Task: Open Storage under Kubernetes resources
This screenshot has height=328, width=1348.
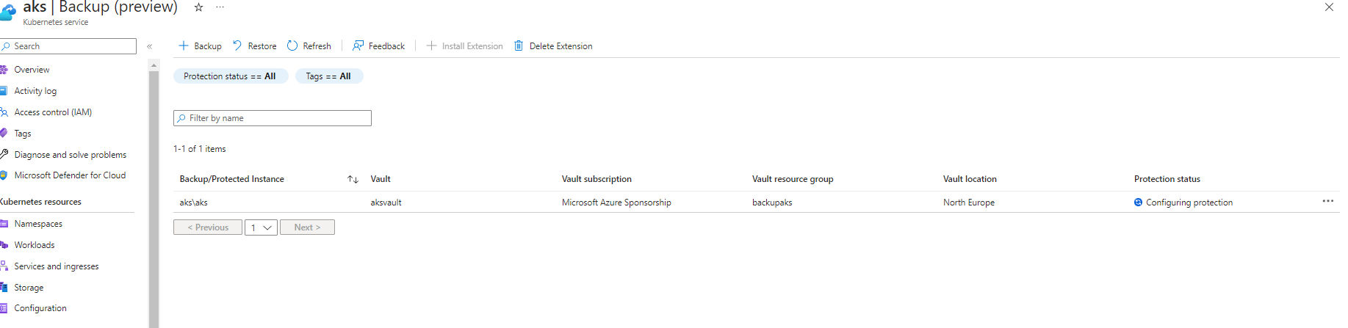Action: (29, 288)
